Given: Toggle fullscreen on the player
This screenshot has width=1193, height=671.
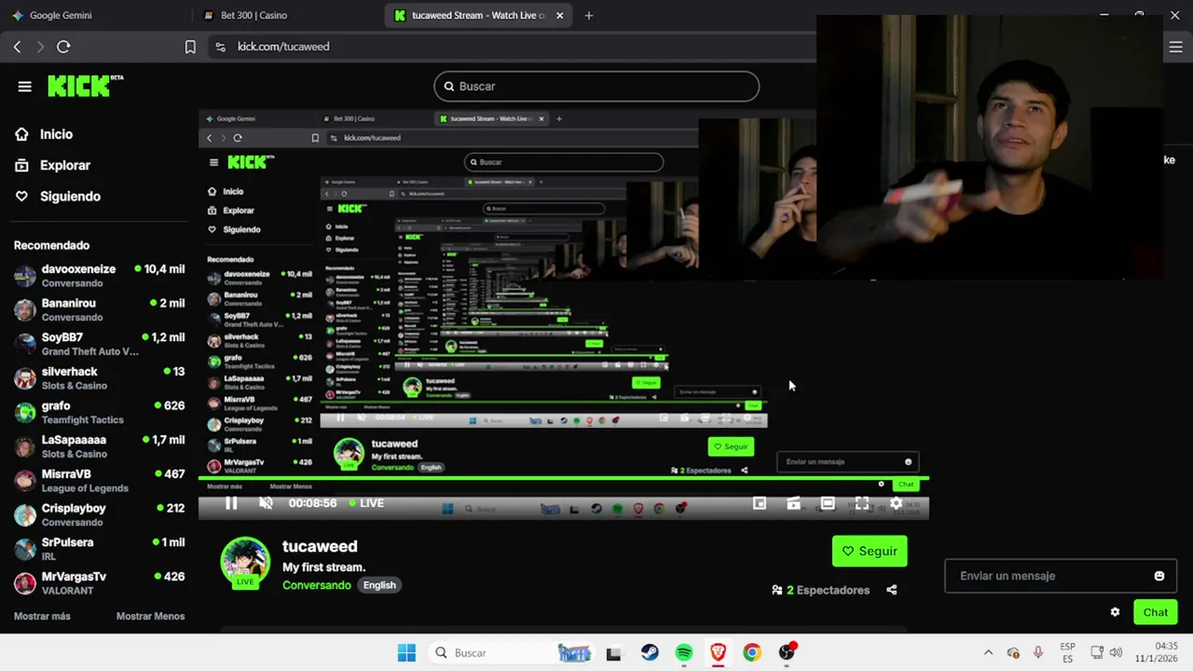Looking at the screenshot, I should pyautogui.click(x=862, y=503).
